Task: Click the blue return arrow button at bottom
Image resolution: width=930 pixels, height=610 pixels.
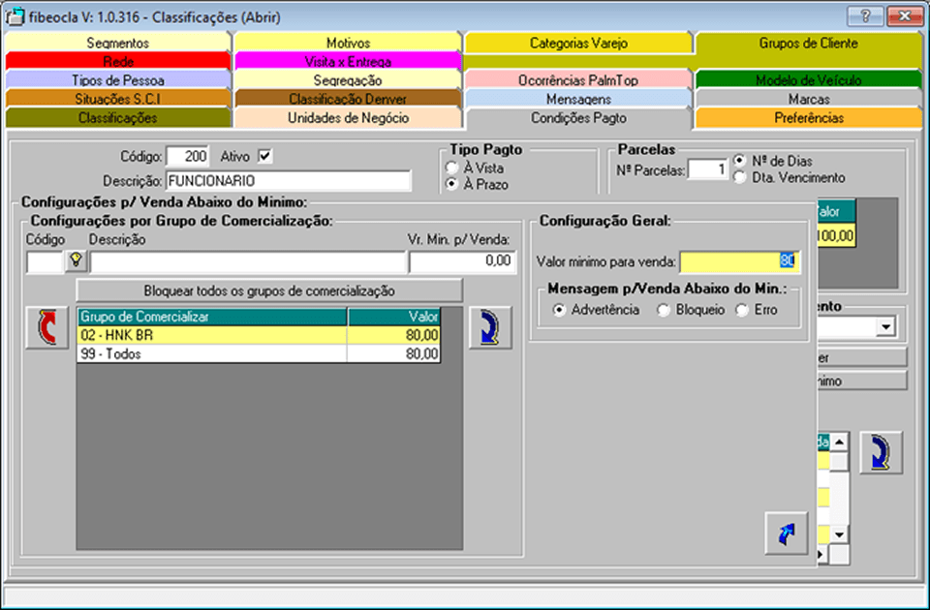Action: click(787, 533)
